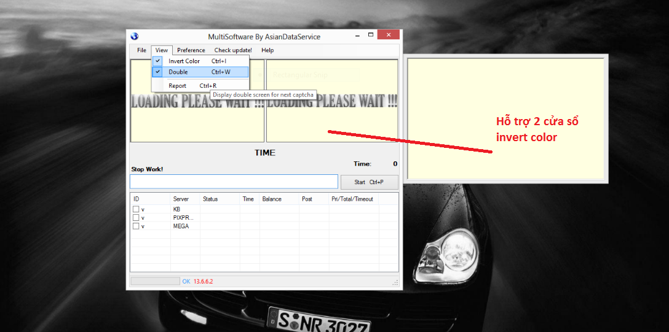Viewport: 669px width, 332px height.
Task: Click the KB server name cell
Action: click(177, 209)
